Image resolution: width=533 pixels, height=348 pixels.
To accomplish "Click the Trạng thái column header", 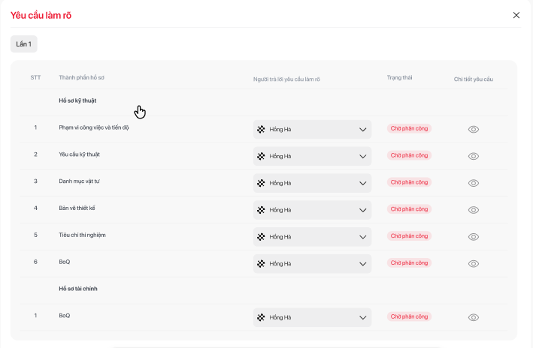I will pyautogui.click(x=399, y=77).
